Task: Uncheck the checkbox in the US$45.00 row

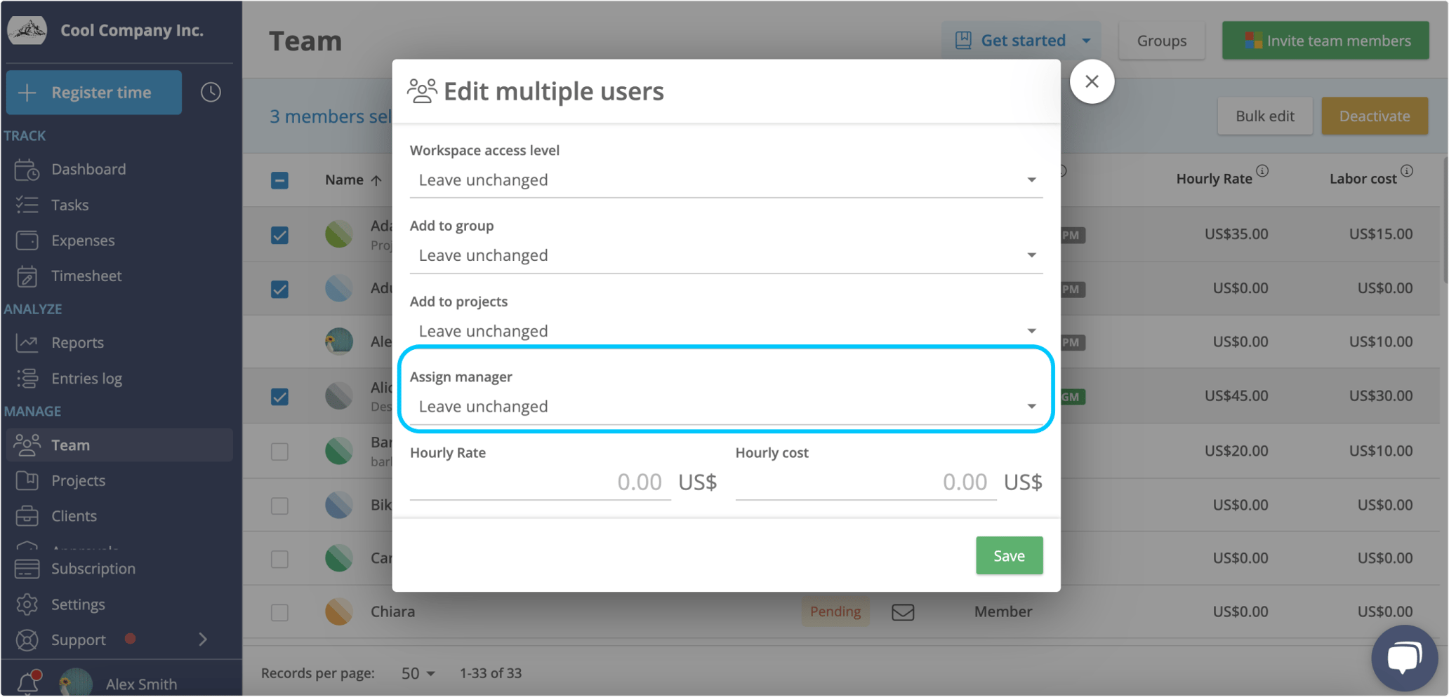Action: [x=279, y=397]
